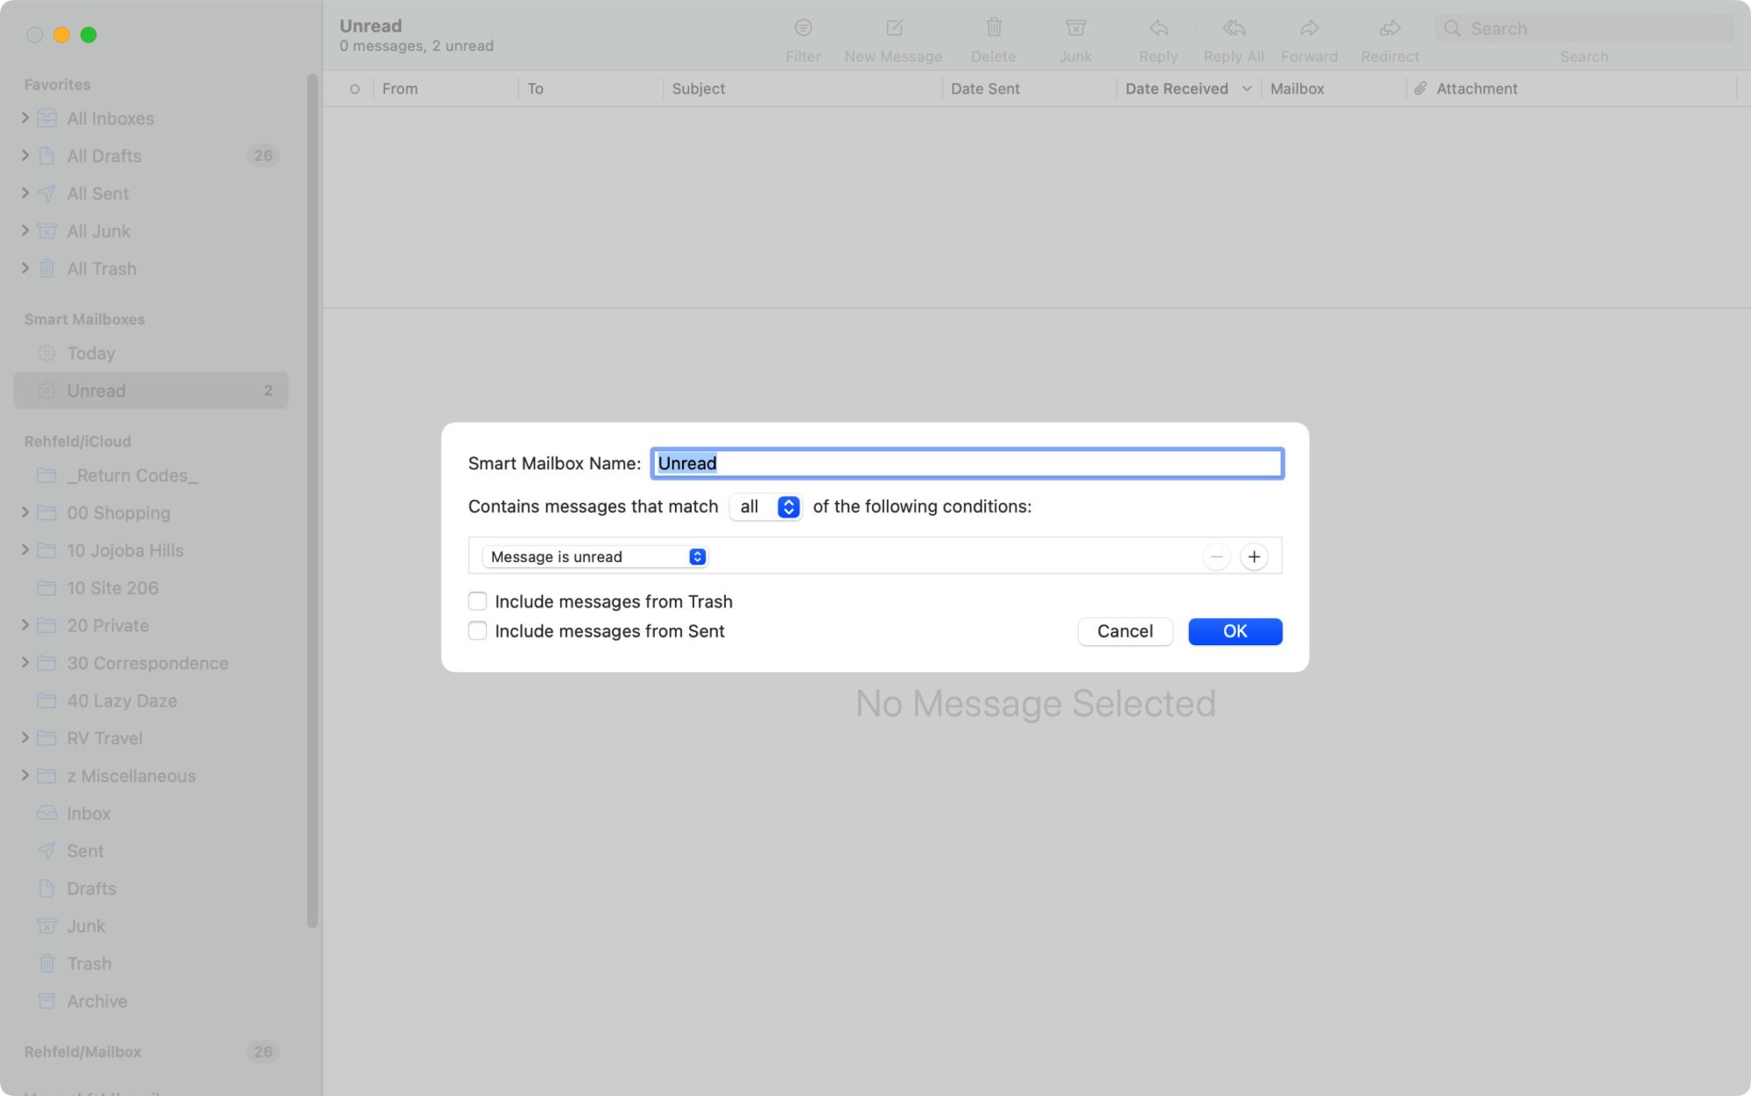
Task: Expand the 00 Shopping folder
Action: (25, 513)
